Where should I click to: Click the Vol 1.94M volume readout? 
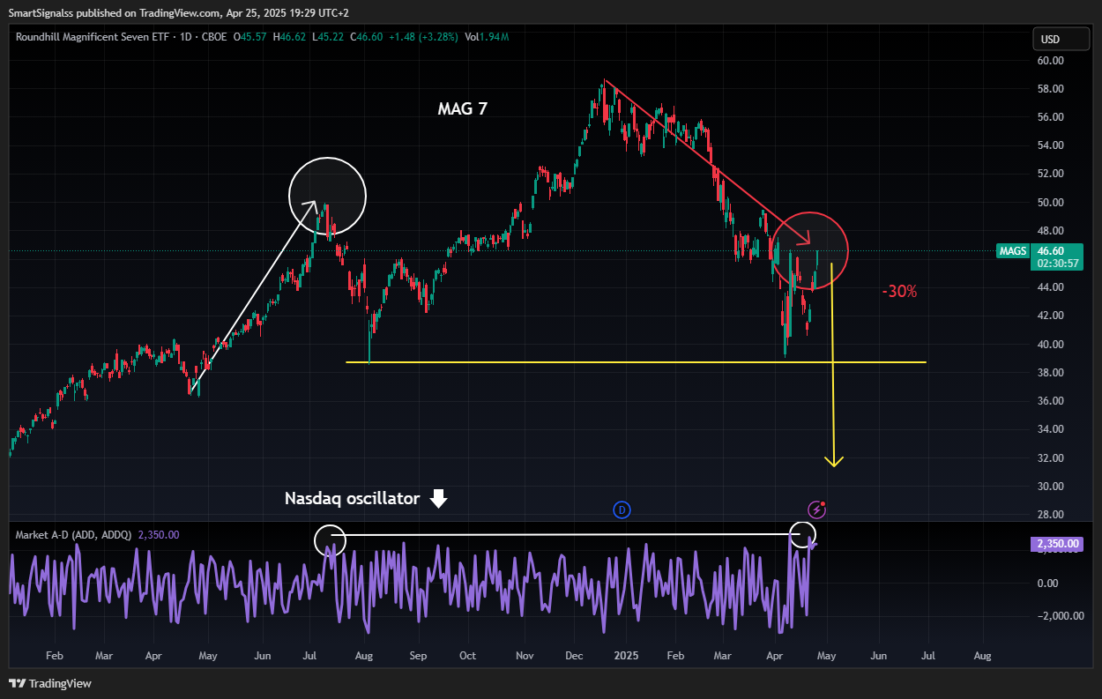pyautogui.click(x=487, y=37)
